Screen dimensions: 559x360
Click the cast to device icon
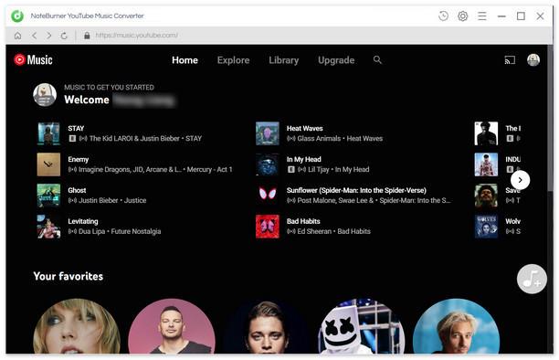pyautogui.click(x=510, y=60)
